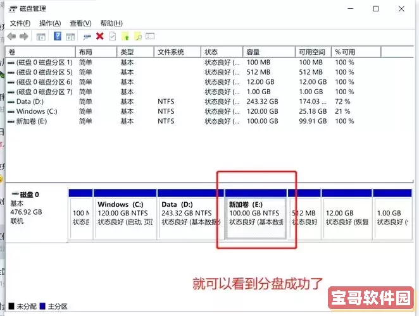Click the red X delete toolbar icon

coord(100,36)
